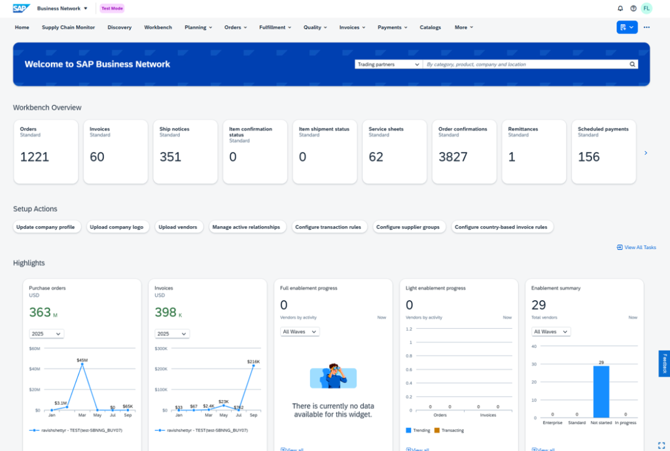This screenshot has height=451, width=670.
Task: Click the search magnifier icon
Action: coord(632,65)
